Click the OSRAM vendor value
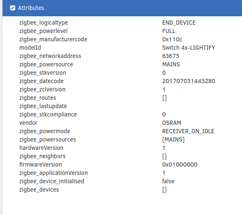Viewport: 242px width, 215px height. pos(172,123)
